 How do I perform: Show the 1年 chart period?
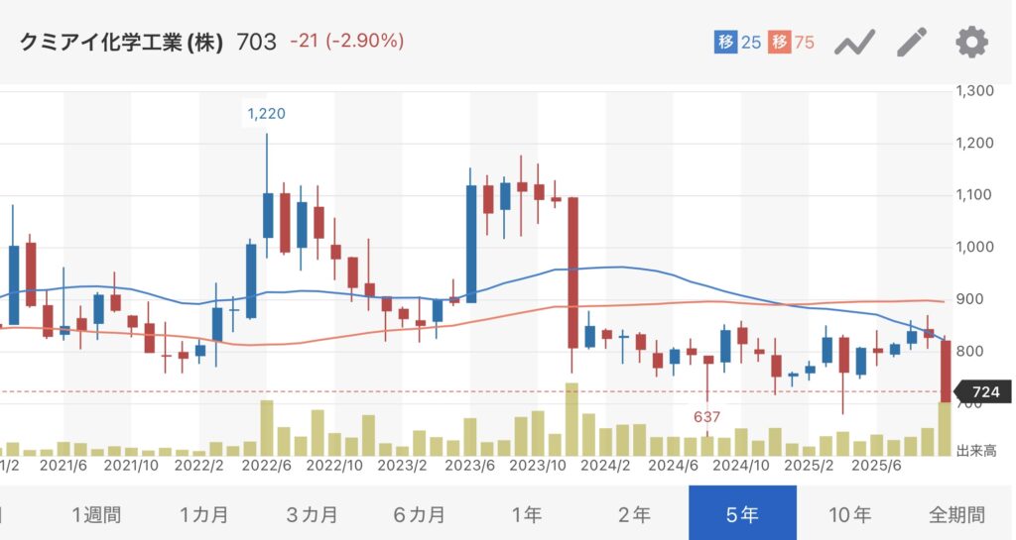pyautogui.click(x=527, y=514)
